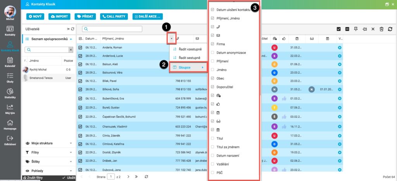
Task: Expand the Pohledy section
Action: click(48, 171)
